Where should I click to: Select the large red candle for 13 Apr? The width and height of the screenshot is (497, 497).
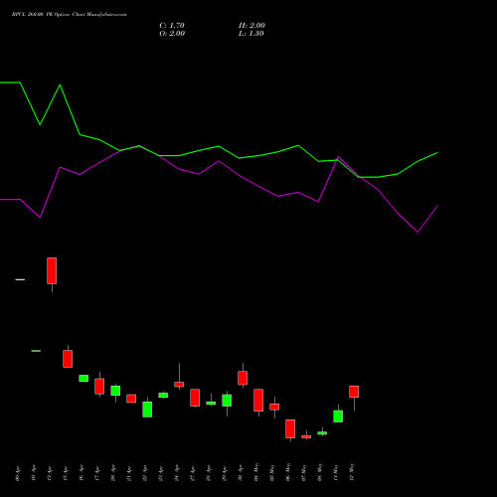coord(52,270)
